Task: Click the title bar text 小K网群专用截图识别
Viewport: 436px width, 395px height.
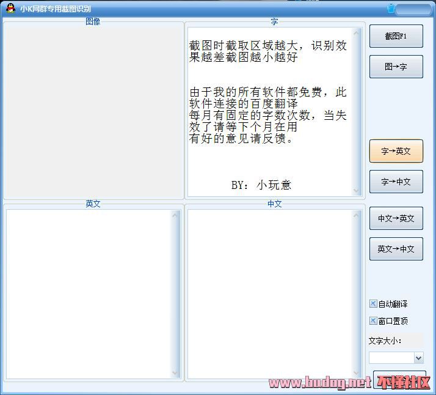Action: 56,9
